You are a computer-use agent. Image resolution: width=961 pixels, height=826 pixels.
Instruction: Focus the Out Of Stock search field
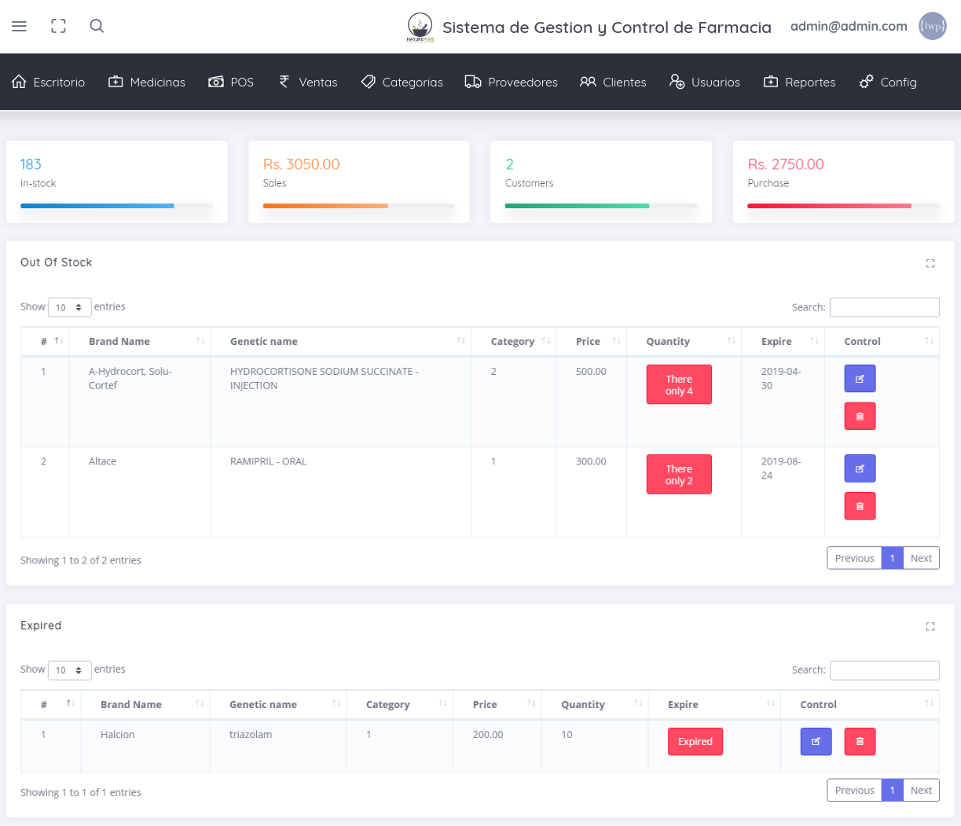coord(885,307)
